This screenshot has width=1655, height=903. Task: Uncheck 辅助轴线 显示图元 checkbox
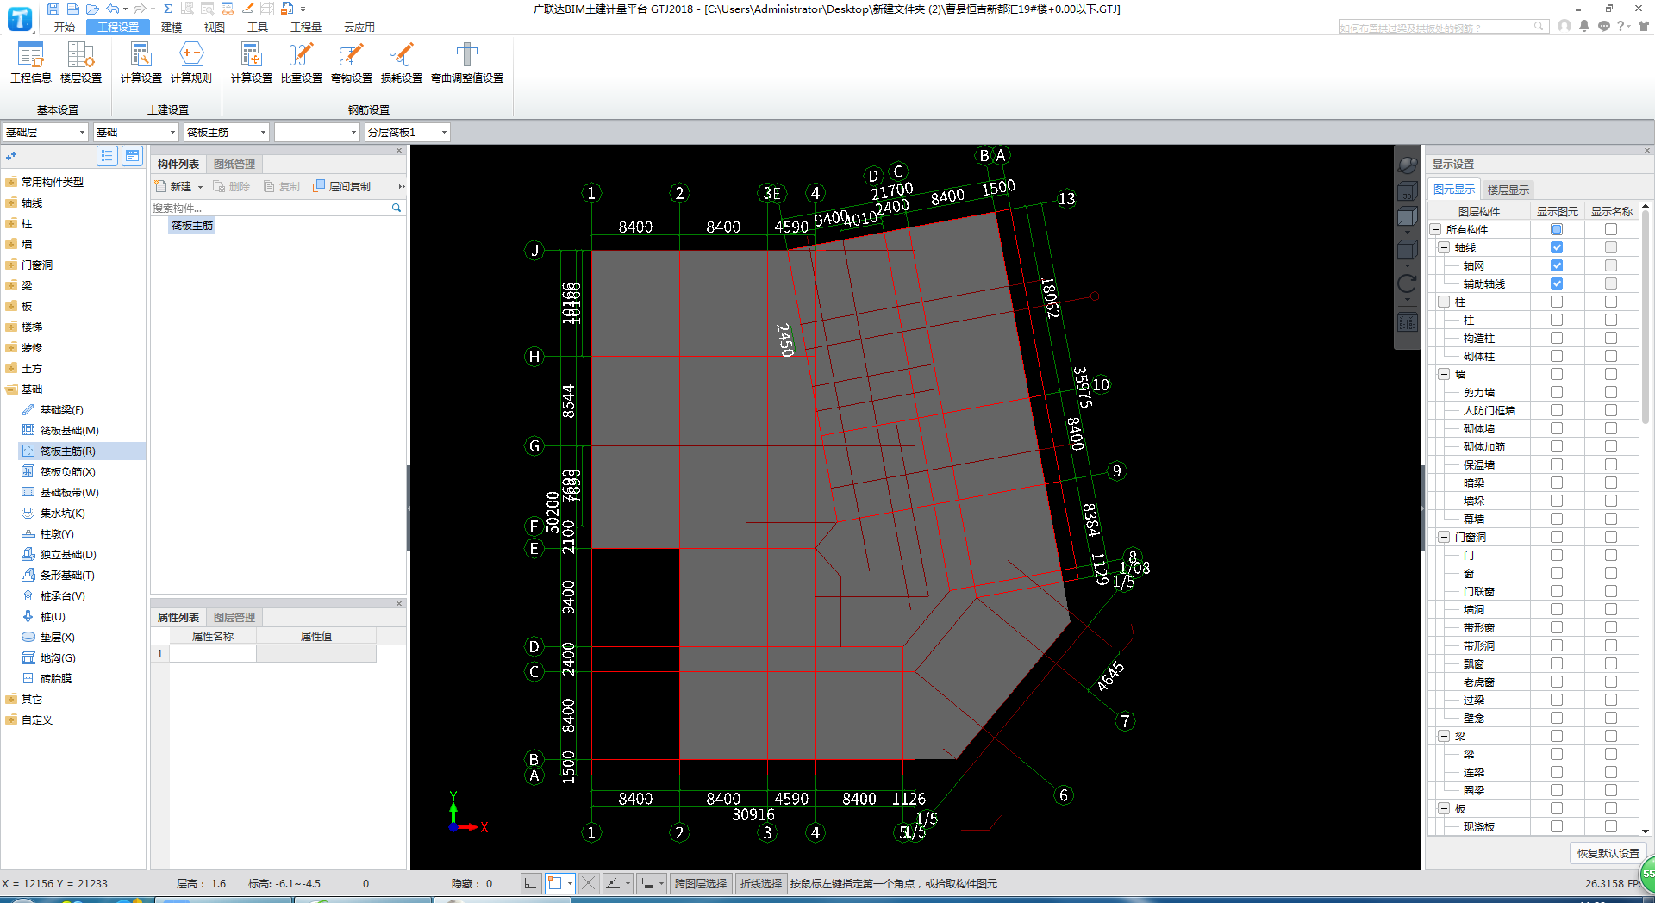[x=1557, y=283]
